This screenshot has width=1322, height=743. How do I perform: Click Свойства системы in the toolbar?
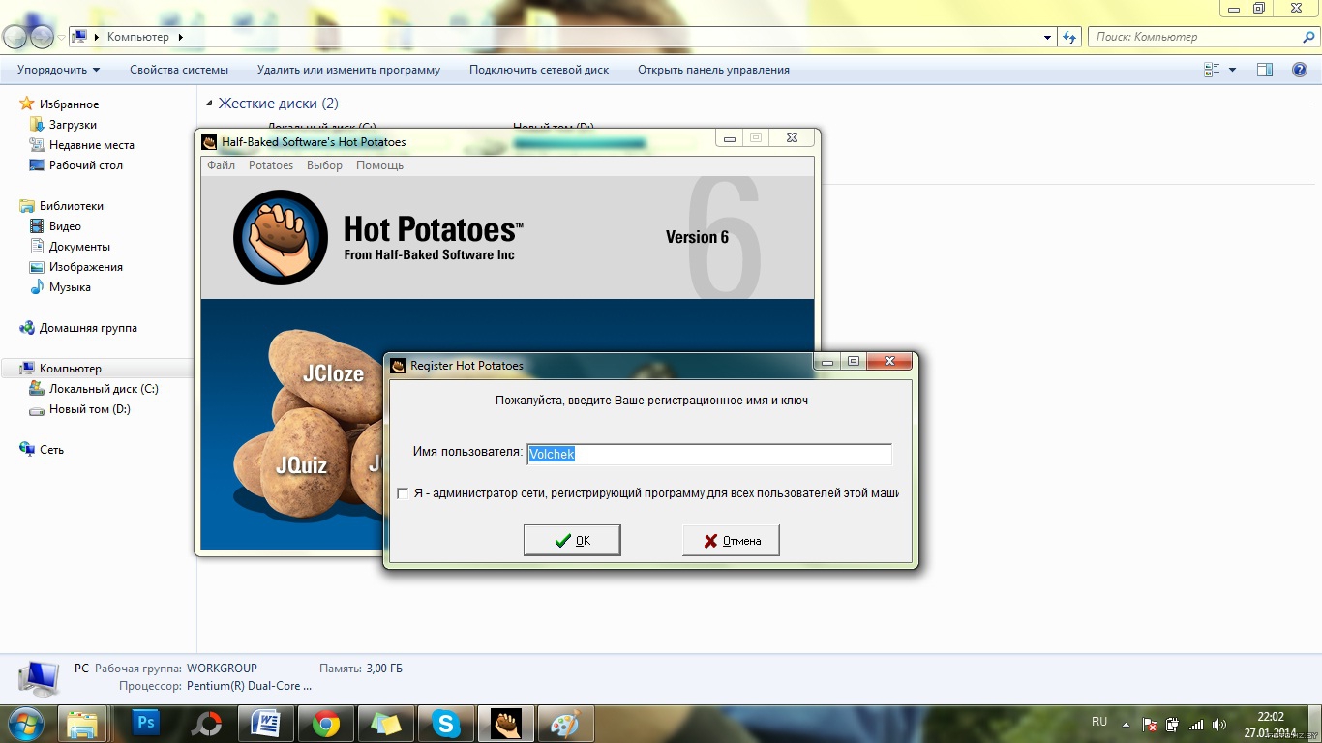pyautogui.click(x=179, y=70)
